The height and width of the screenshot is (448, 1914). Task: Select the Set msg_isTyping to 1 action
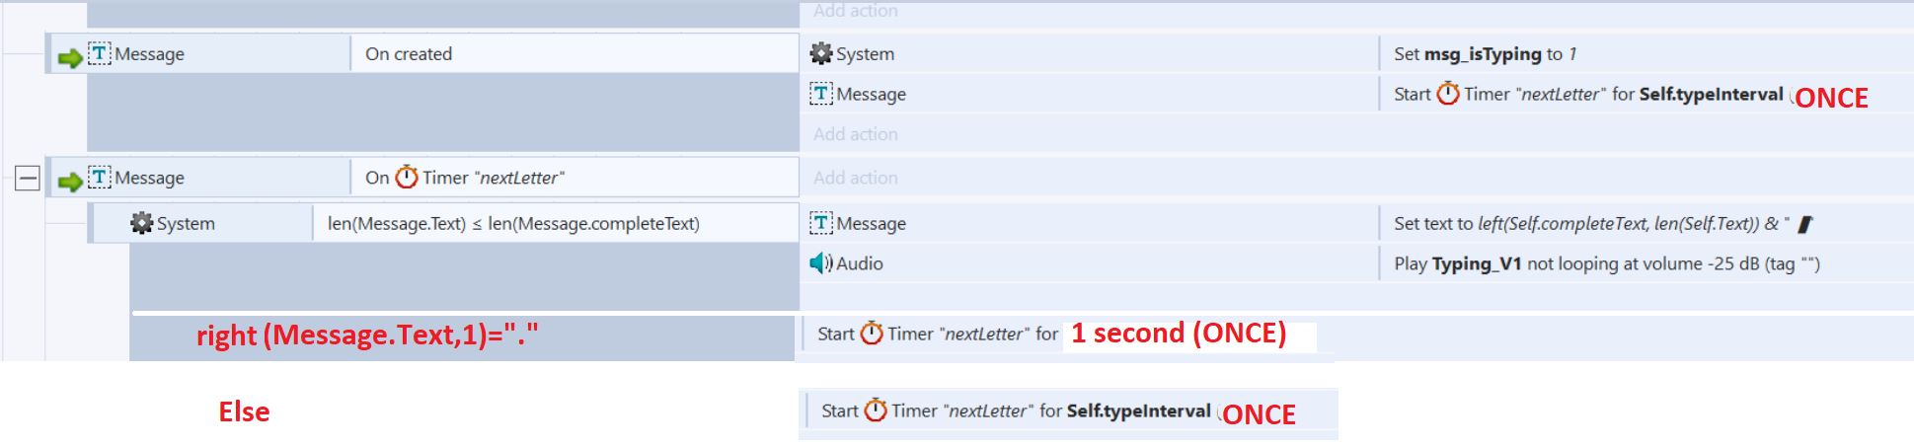coord(1485,54)
